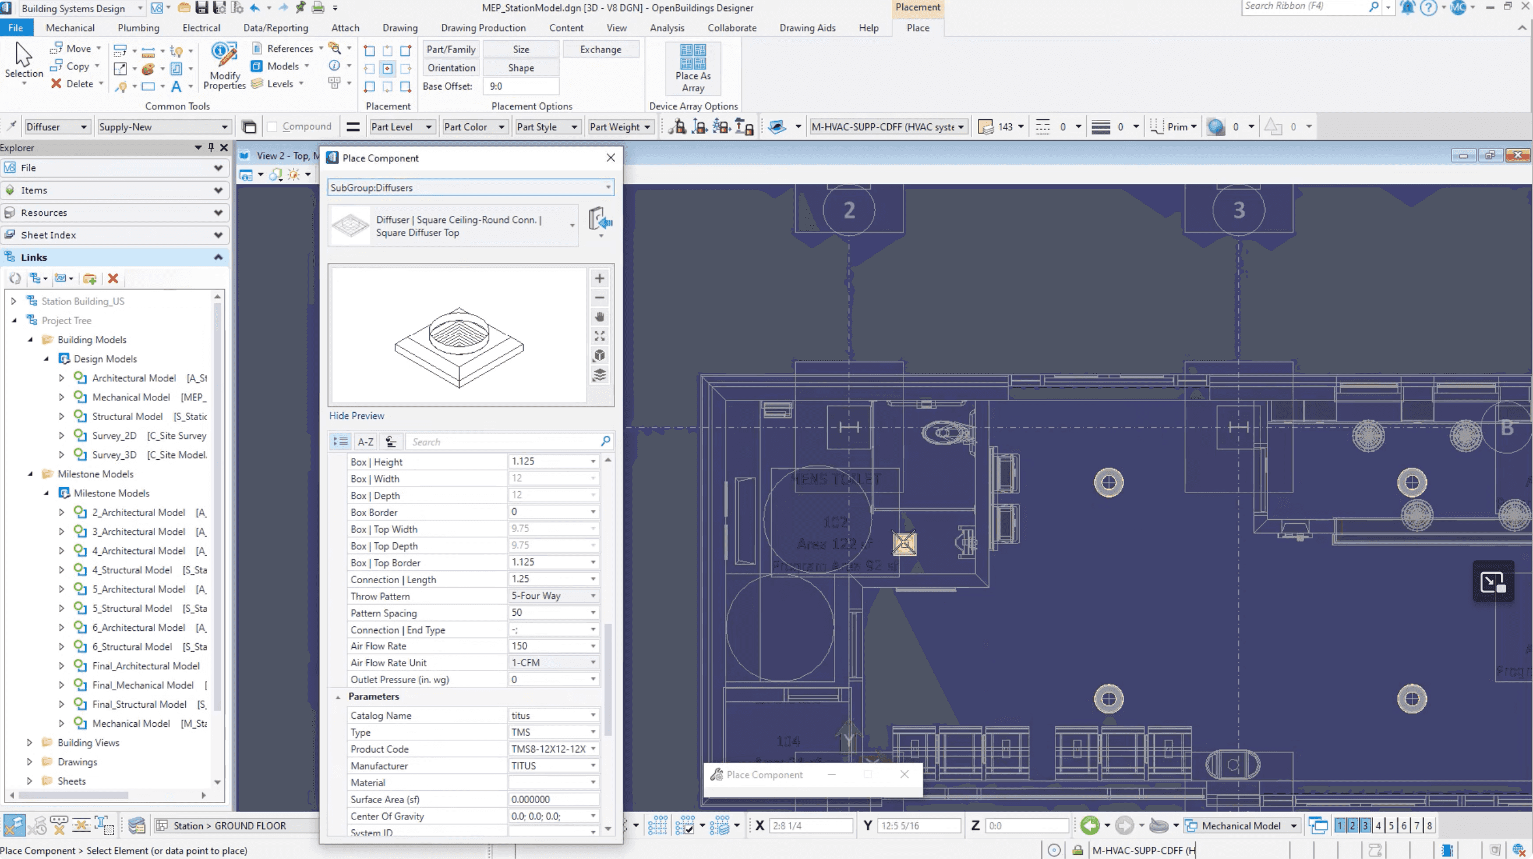Screen dimensions: 1533x859
Task: Click the Exchange button
Action: click(601, 49)
